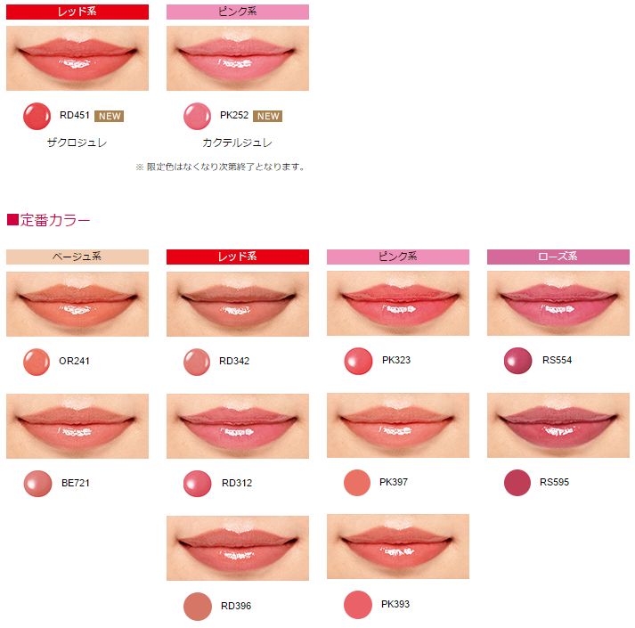View the lip photo above OR241
Screen dimensions: 635x628
point(77,304)
